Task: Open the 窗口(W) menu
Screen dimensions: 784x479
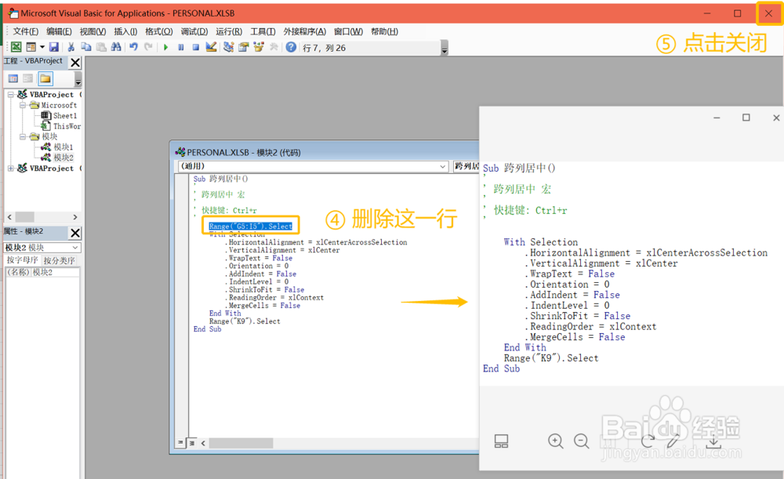Action: 349,31
